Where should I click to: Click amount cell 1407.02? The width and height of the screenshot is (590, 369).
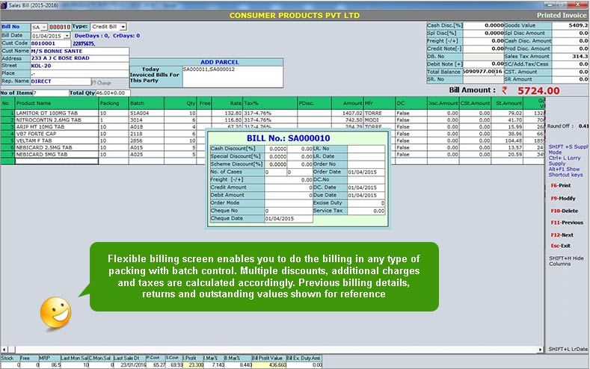tap(347, 113)
